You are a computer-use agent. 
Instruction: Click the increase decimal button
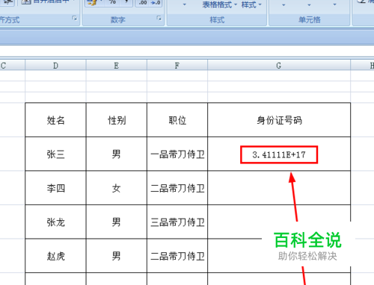[143, 3]
